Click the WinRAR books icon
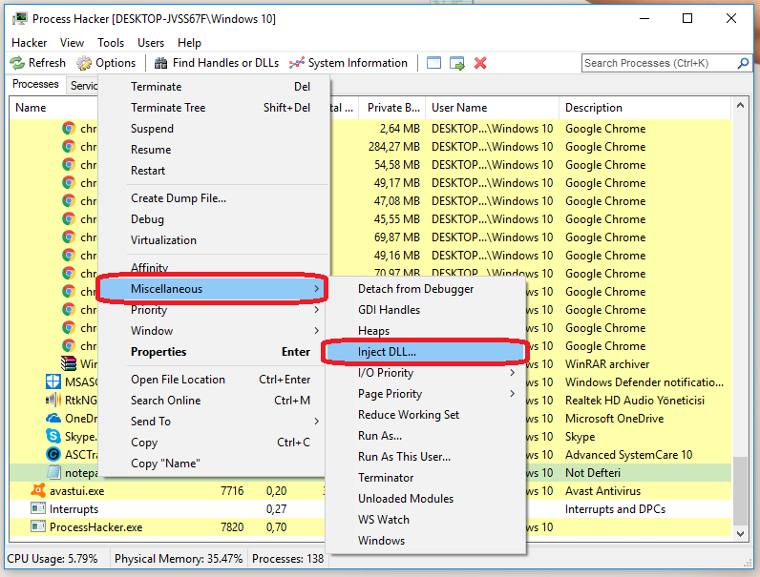Viewport: 760px width, 577px height. coord(69,363)
